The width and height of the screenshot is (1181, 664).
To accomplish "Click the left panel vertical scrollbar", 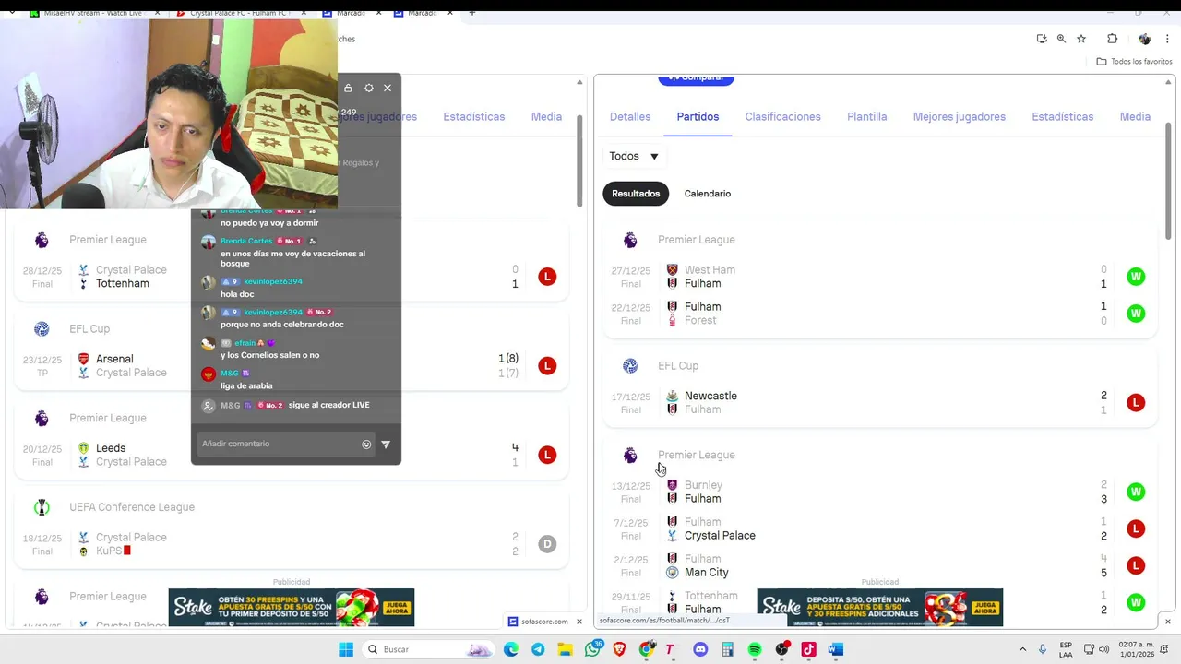I will point(579,161).
